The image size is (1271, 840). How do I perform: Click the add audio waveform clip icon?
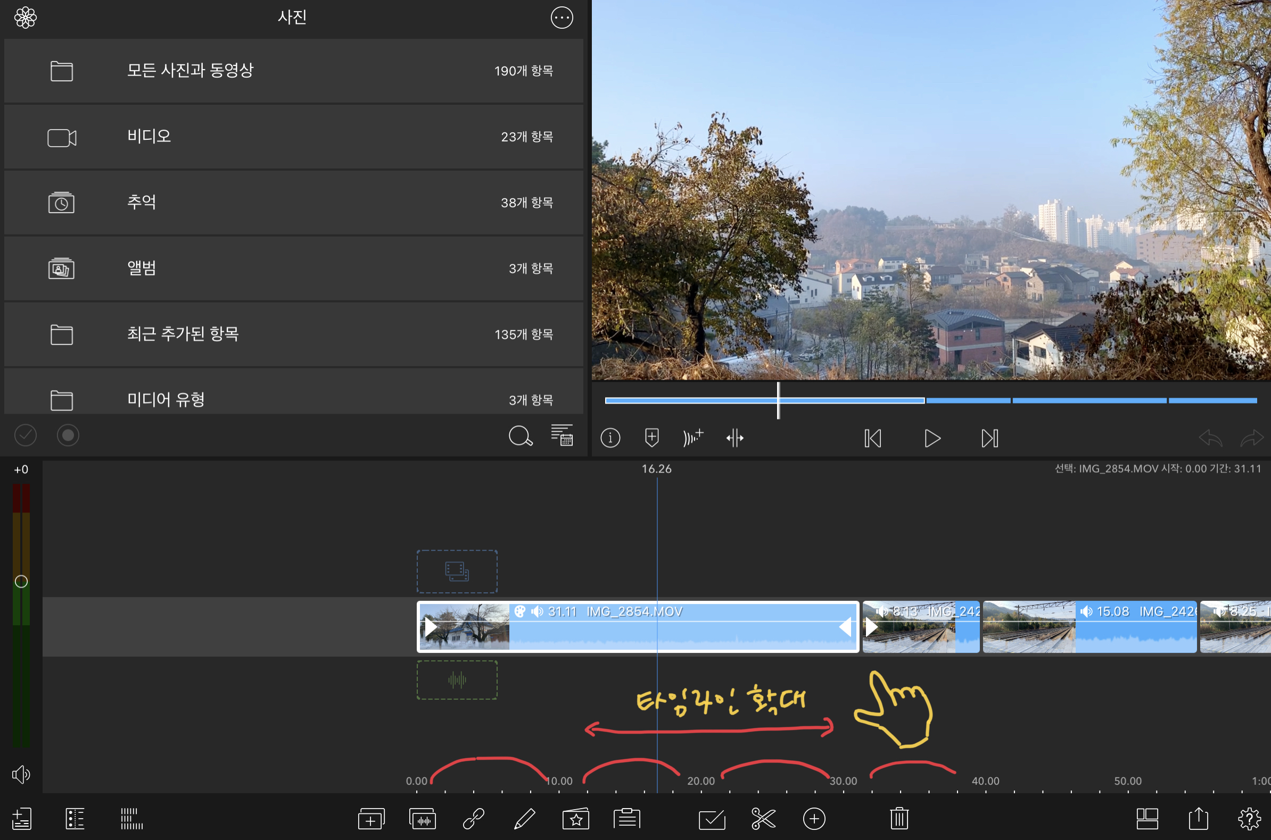[x=423, y=819]
